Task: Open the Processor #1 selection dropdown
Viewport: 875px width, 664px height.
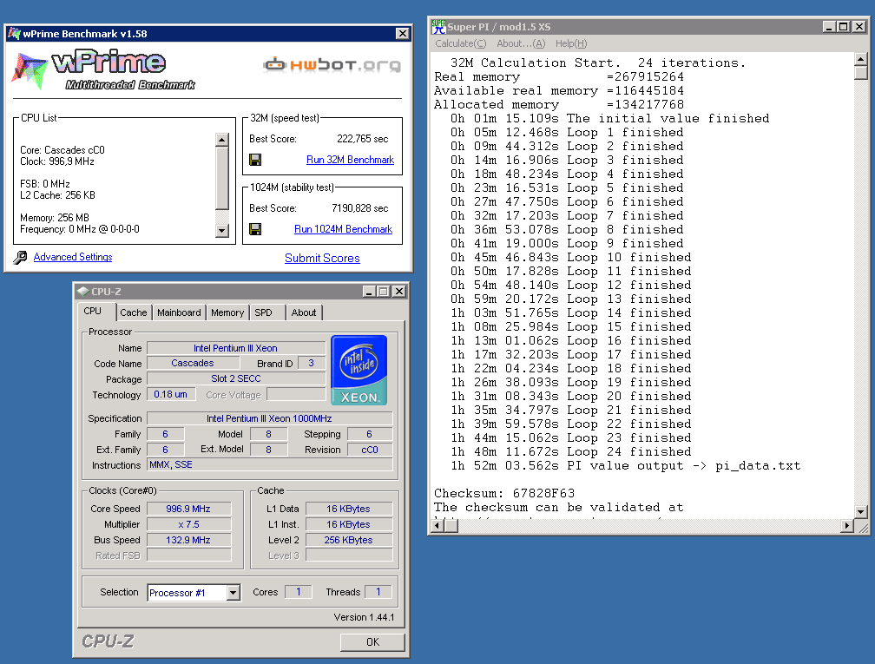Action: pyautogui.click(x=234, y=593)
